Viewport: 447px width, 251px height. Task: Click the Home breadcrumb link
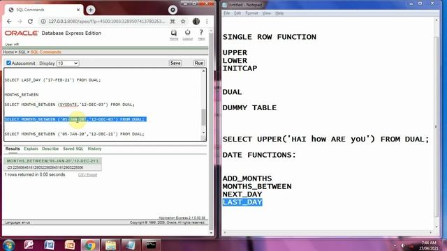(x=8, y=52)
